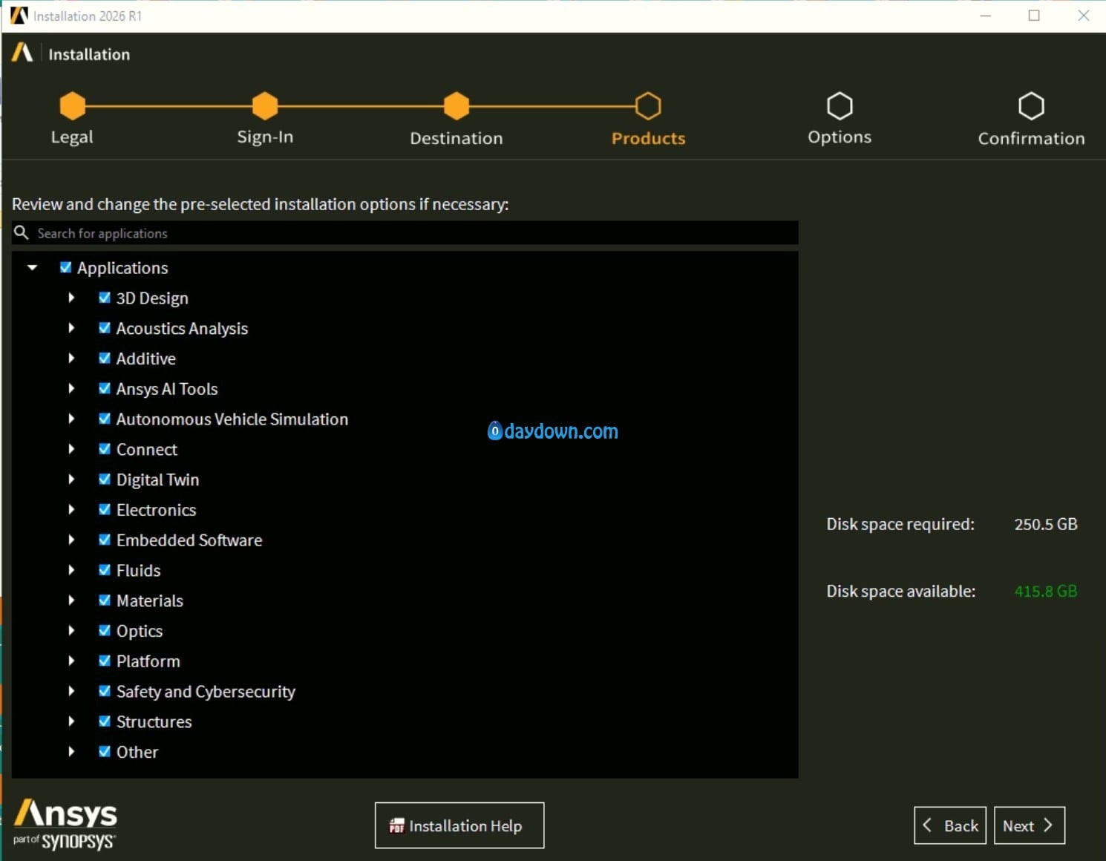The width and height of the screenshot is (1106, 861).
Task: Go to the Next installation step
Action: coord(1029,825)
